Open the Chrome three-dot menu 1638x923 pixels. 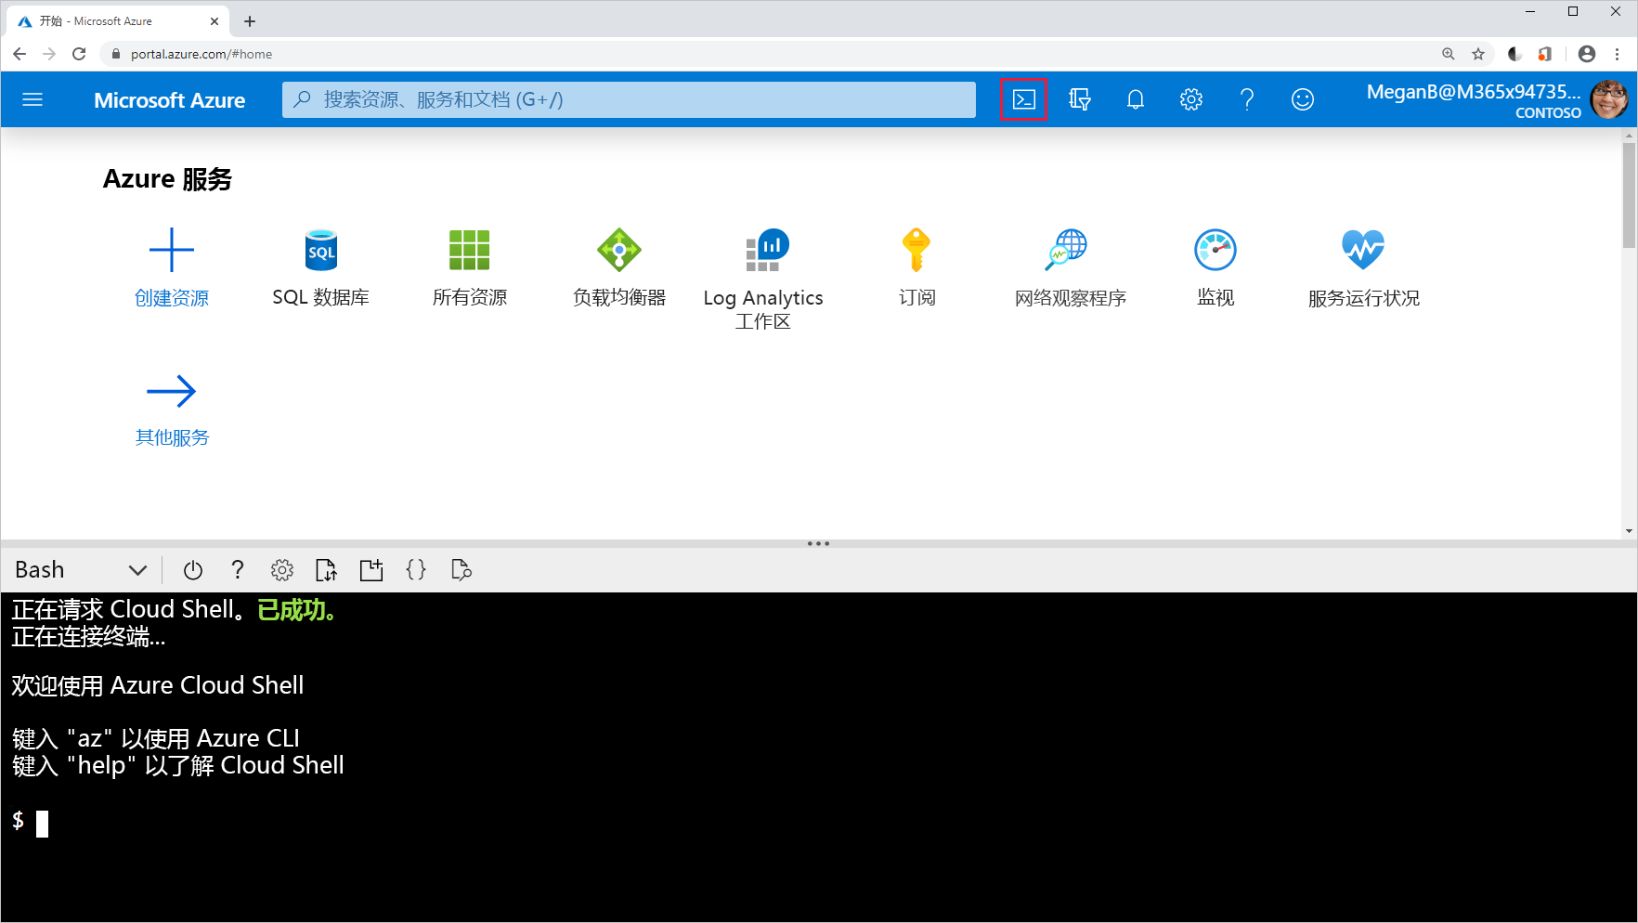pos(1618,54)
